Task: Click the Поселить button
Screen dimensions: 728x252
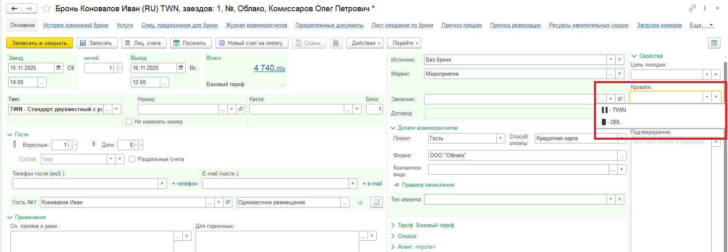Action: point(191,43)
